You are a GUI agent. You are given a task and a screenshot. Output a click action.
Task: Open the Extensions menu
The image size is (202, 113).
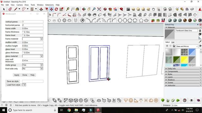click(50, 5)
